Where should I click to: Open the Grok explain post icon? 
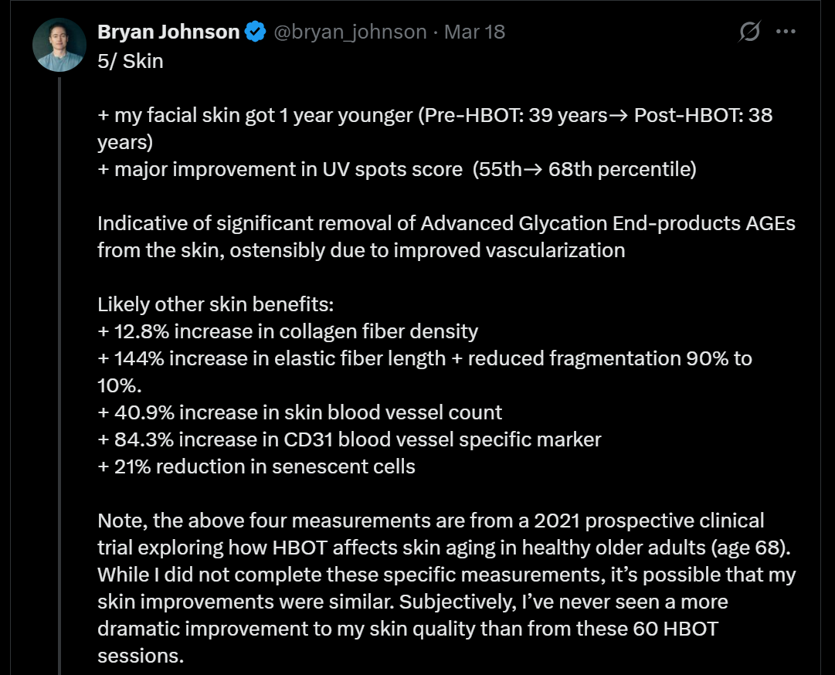pos(750,32)
